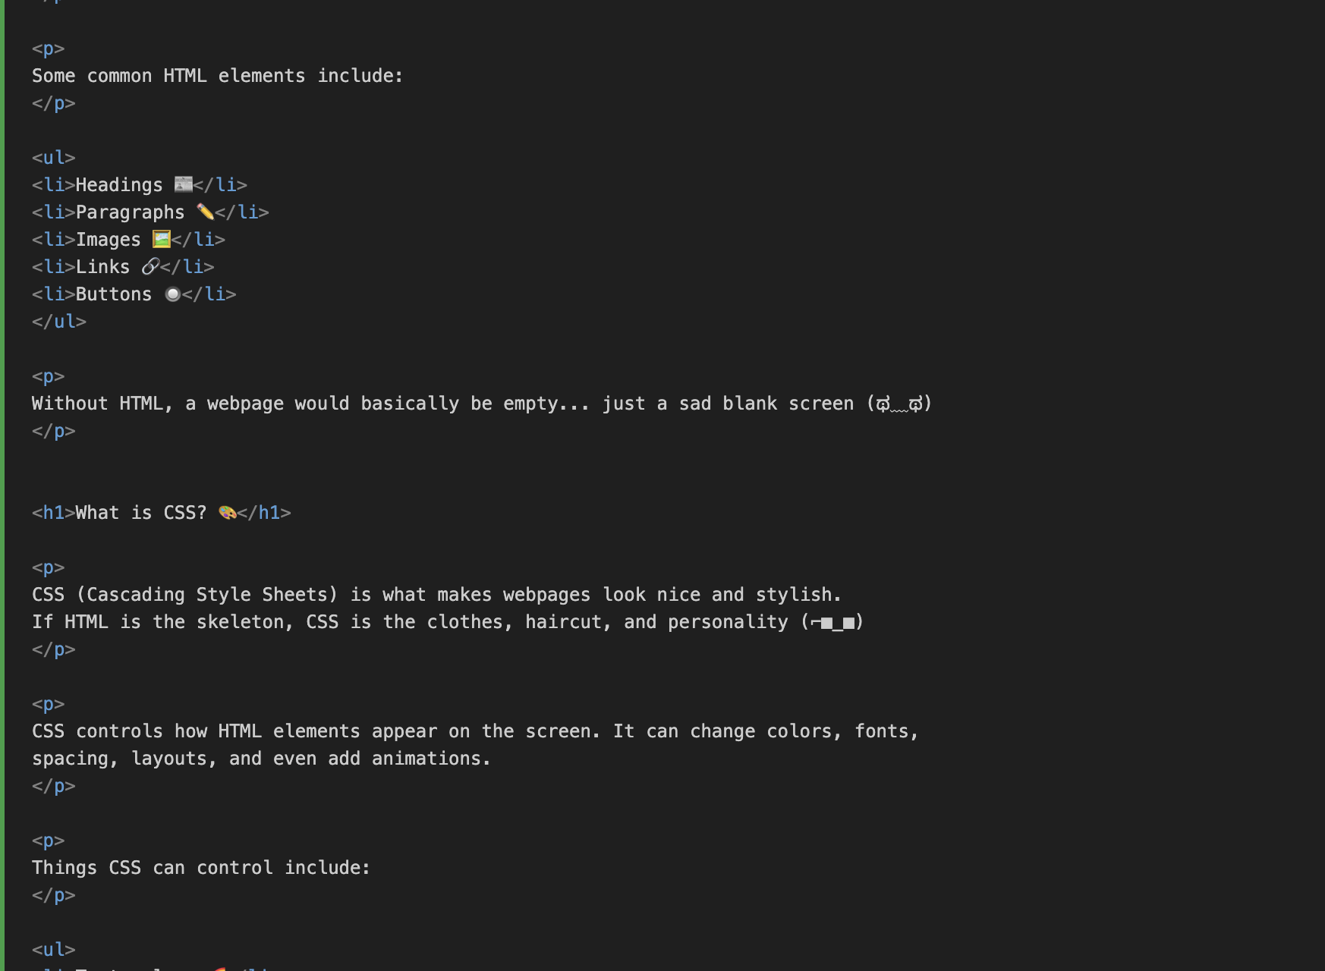This screenshot has width=1325, height=971.
Task: Click the sunglasses kaomoji after 'personality'
Action: tap(832, 622)
